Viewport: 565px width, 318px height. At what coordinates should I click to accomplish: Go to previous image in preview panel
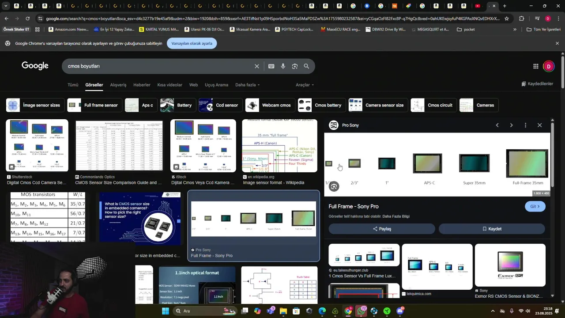click(x=497, y=125)
